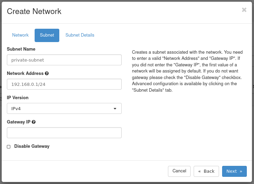The height and width of the screenshot is (184, 254).
Task: Close the Create Network dialog
Action: click(244, 10)
